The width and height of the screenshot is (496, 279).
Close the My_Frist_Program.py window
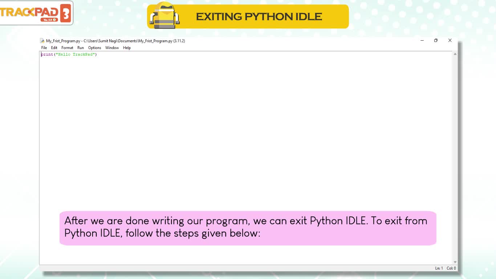[450, 40]
